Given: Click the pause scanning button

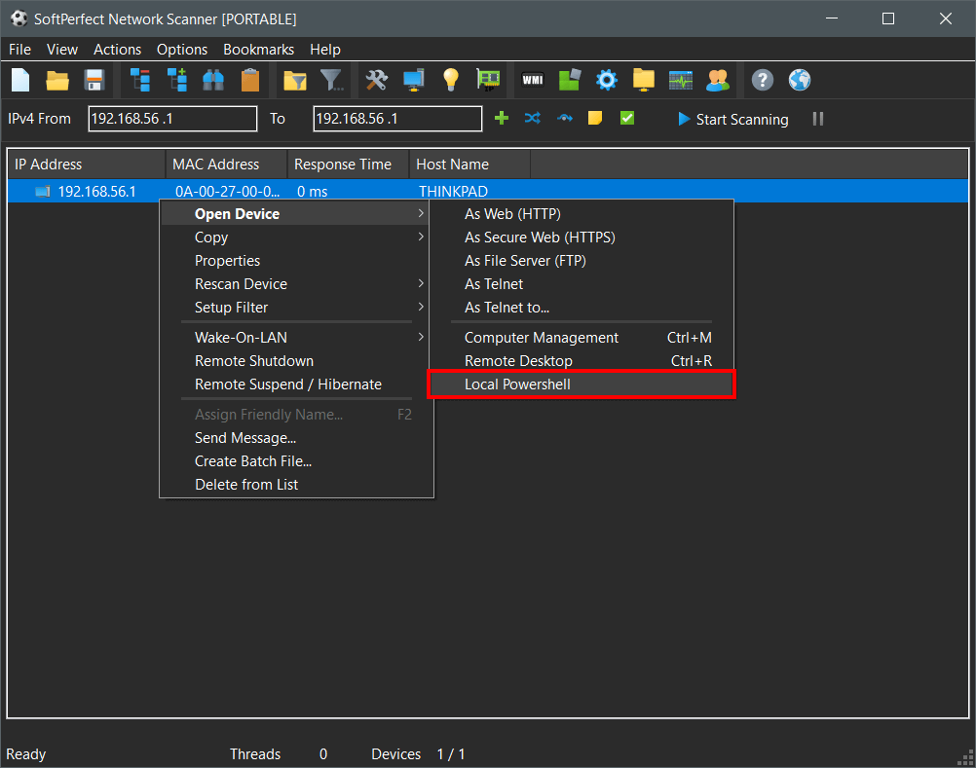Looking at the screenshot, I should point(818,119).
